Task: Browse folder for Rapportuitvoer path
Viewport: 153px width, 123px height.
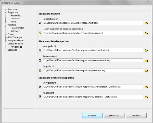Action: tap(146, 23)
